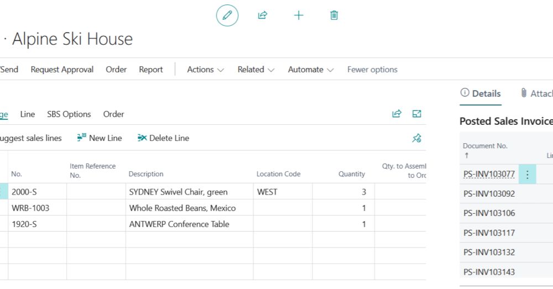The height and width of the screenshot is (289, 553).
Task: Click the New Line button label
Action: point(106,138)
